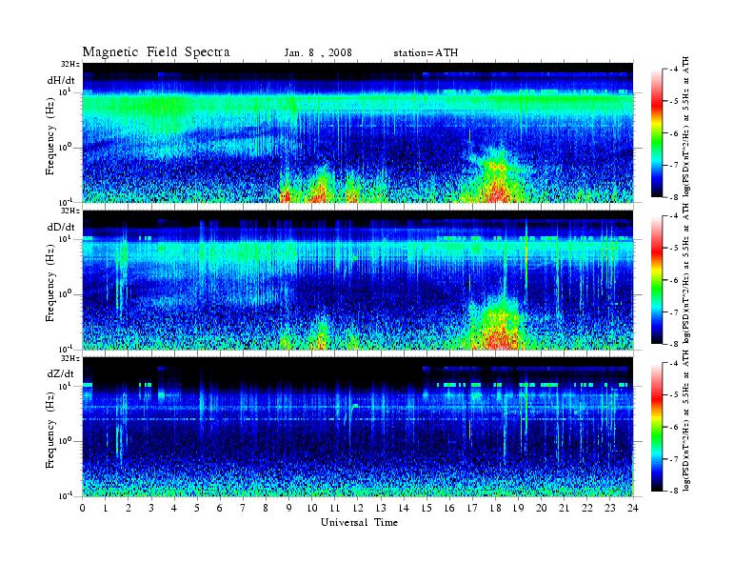
Task: Select the date 'Jan. 8 , 2008'
Action: [318, 53]
